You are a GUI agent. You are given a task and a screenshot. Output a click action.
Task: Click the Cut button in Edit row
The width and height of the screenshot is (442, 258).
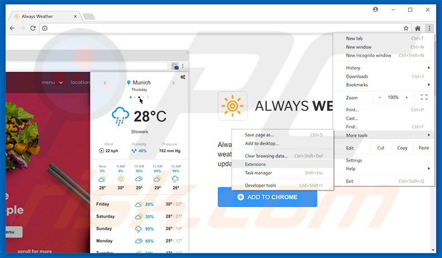(x=380, y=148)
